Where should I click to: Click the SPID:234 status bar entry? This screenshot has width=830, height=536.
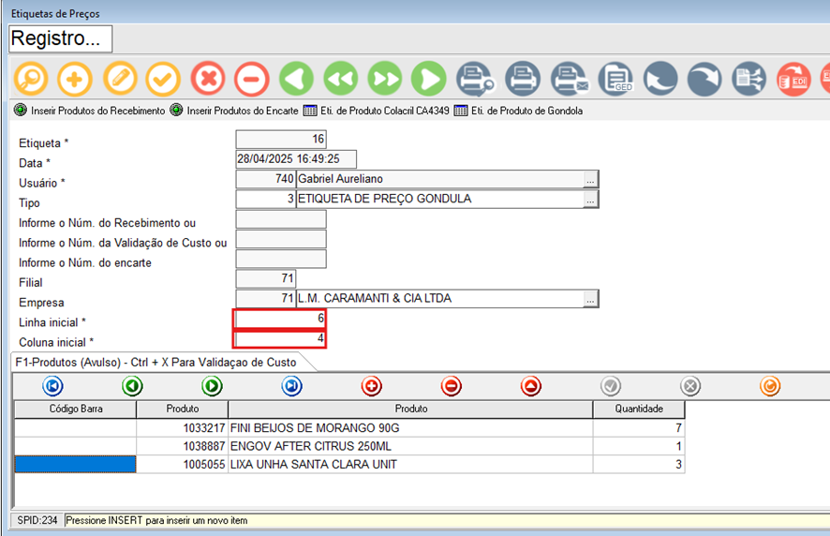37,520
